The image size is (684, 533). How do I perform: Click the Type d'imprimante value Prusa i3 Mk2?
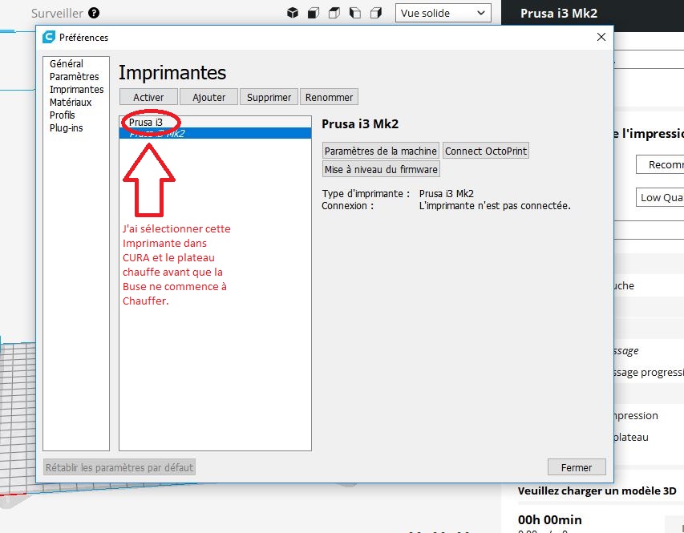[x=447, y=193]
